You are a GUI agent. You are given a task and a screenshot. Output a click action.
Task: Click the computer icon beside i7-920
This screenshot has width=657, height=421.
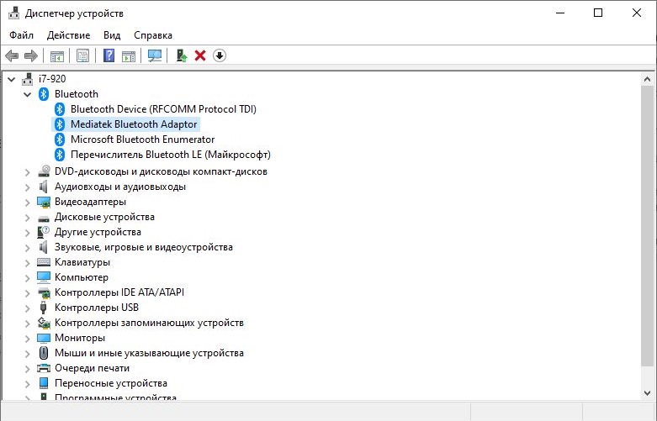click(28, 79)
